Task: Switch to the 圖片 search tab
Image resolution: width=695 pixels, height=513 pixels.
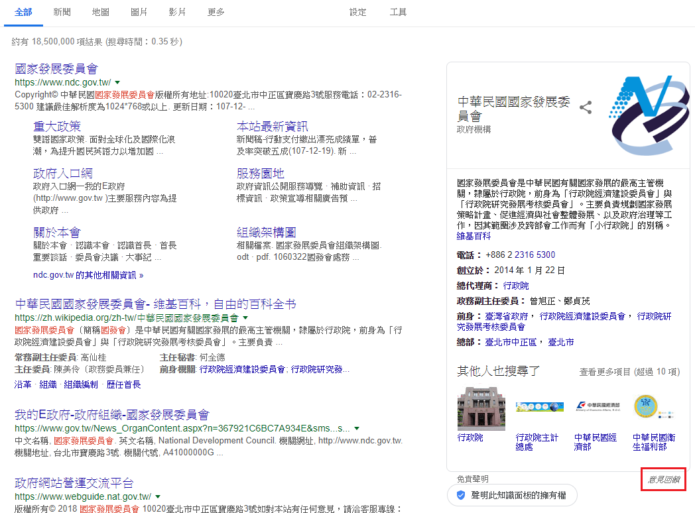Action: (139, 12)
